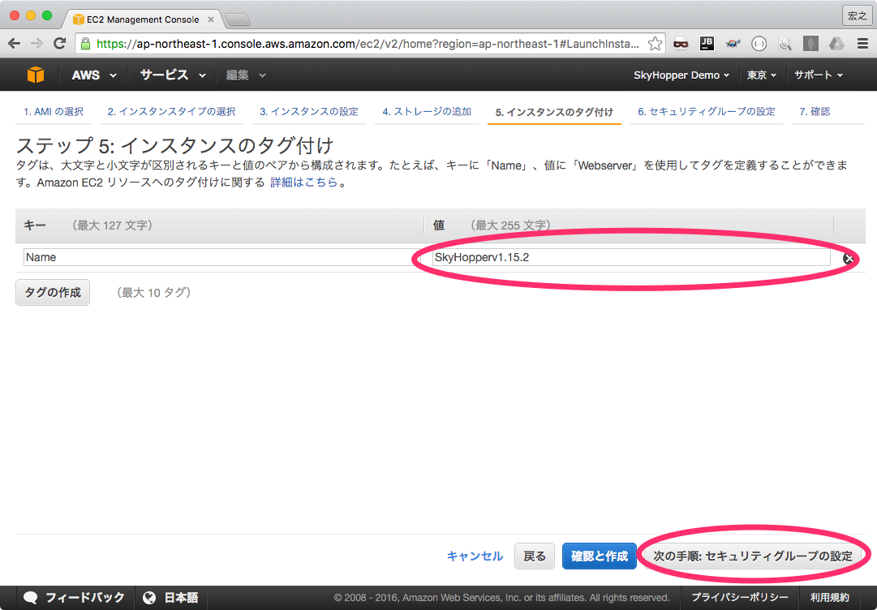Image resolution: width=877 pixels, height=610 pixels.
Task: Click the 確認と作成 button
Action: point(599,556)
